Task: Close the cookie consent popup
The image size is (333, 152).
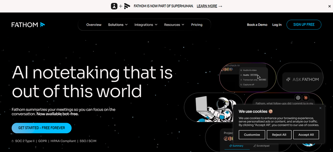Action: pyautogui.click(x=320, y=108)
